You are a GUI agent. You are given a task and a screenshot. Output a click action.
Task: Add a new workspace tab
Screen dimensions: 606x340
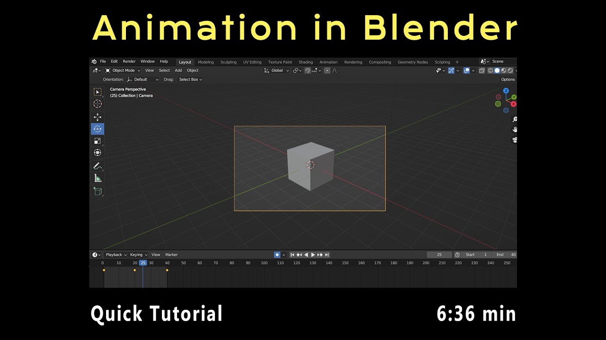click(457, 62)
